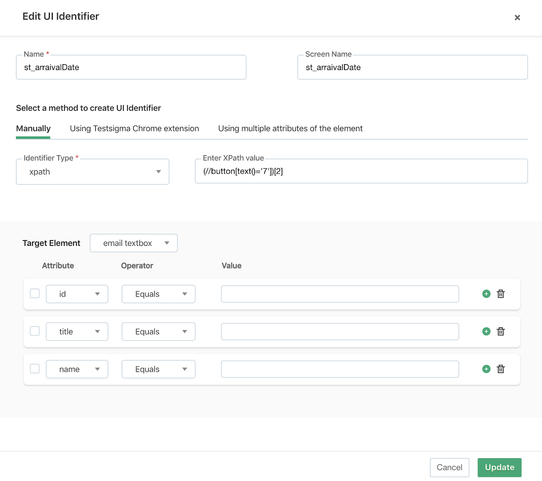This screenshot has height=481, width=542.
Task: Click the green add icon in name row
Action: [x=486, y=369]
